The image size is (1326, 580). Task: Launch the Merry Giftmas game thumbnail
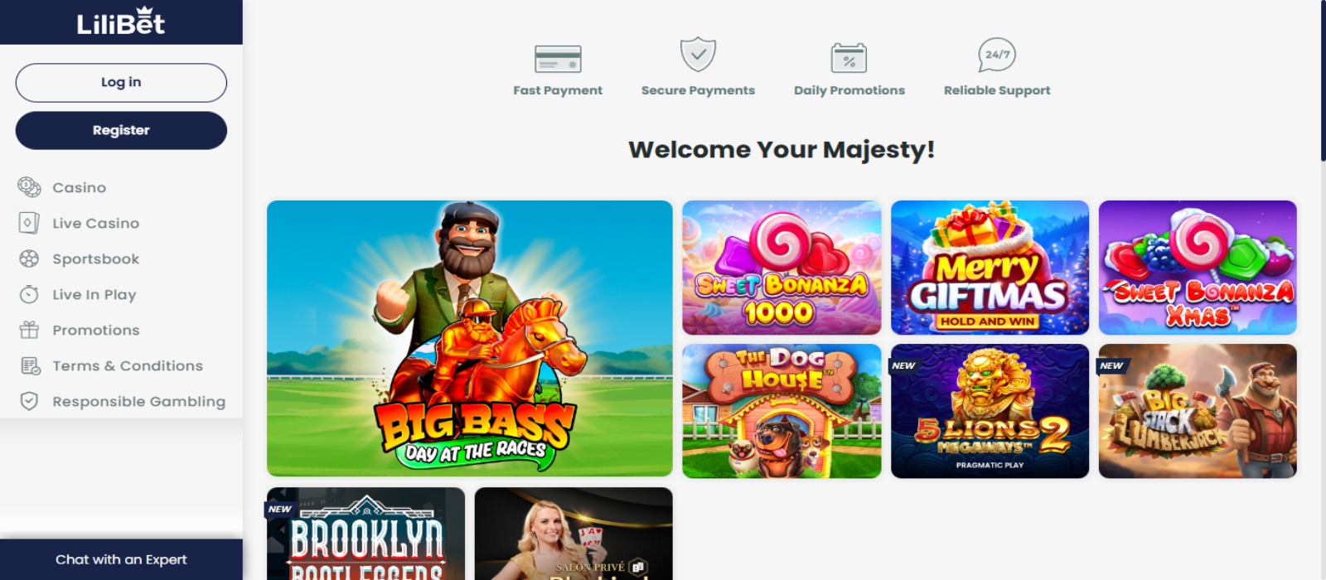click(x=990, y=268)
